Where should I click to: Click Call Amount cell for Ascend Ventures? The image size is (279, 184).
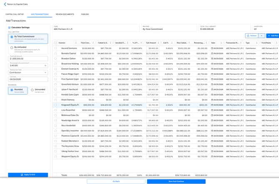[x=153, y=48]
